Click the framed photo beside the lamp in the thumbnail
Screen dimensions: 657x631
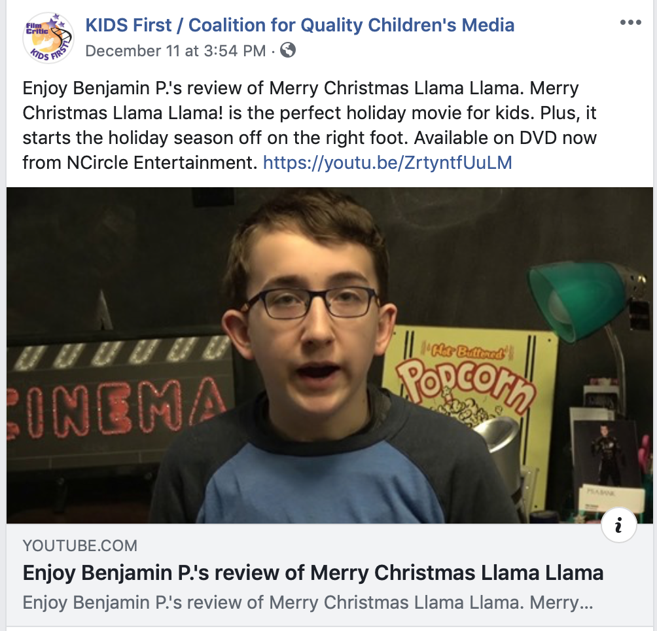605,452
